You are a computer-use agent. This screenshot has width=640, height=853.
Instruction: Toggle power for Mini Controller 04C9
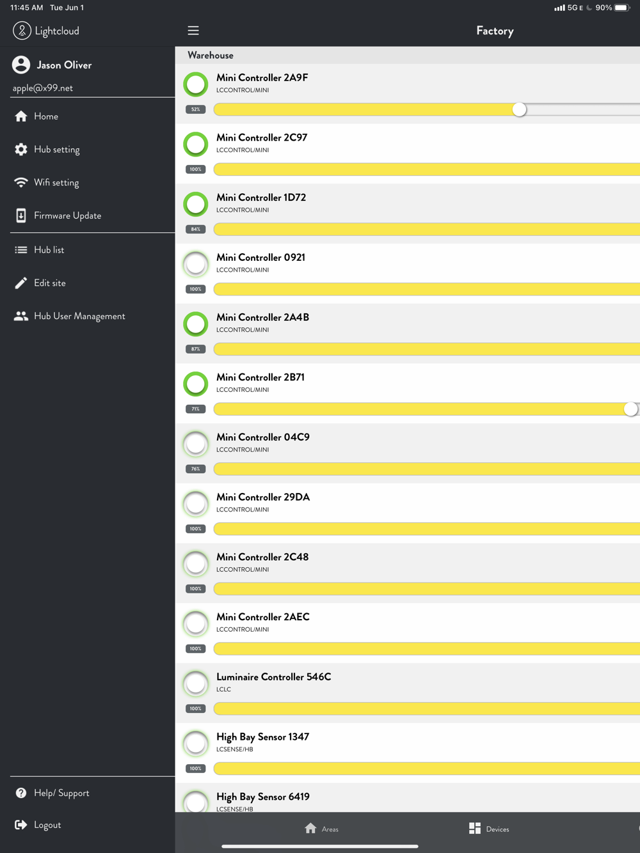point(196,444)
